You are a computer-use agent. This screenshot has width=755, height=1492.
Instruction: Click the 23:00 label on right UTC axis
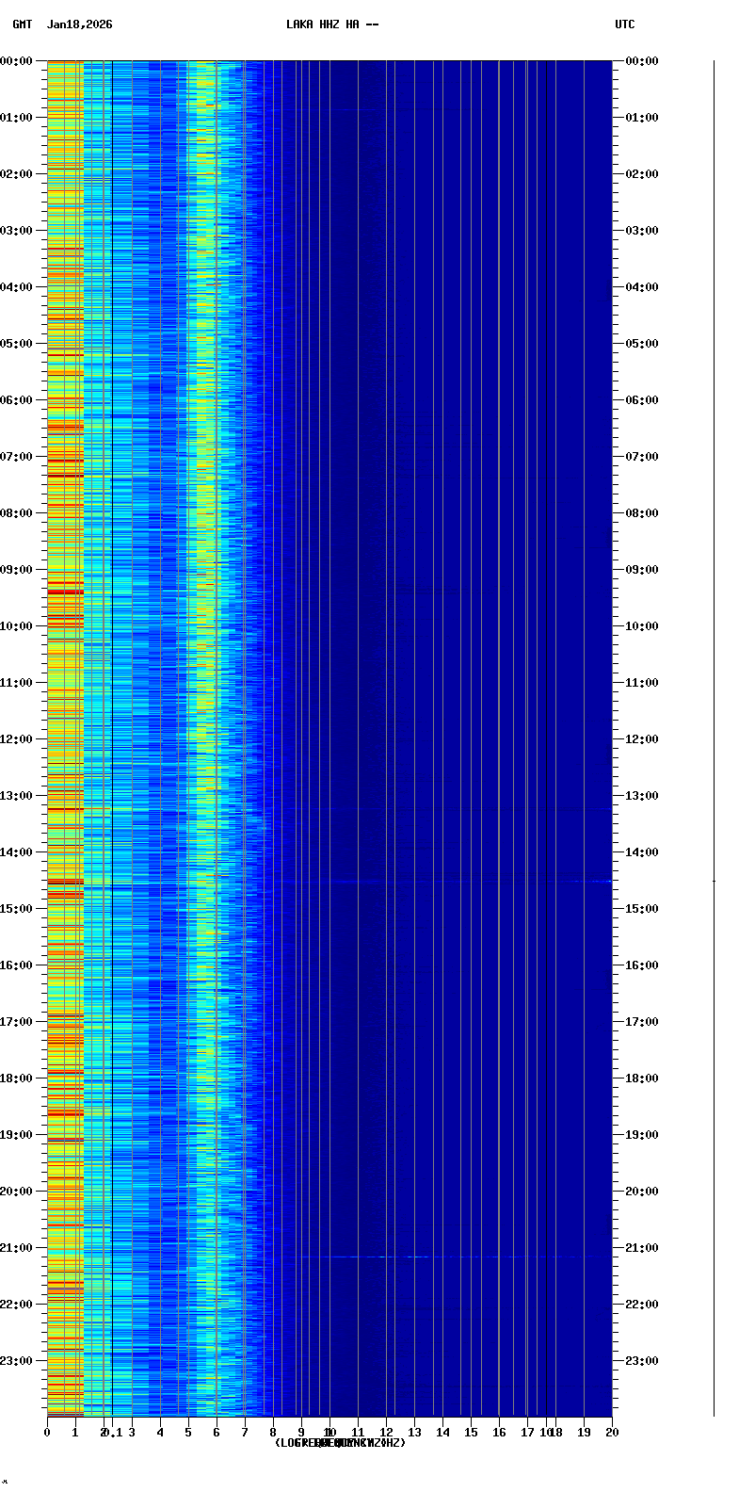[x=642, y=1361]
